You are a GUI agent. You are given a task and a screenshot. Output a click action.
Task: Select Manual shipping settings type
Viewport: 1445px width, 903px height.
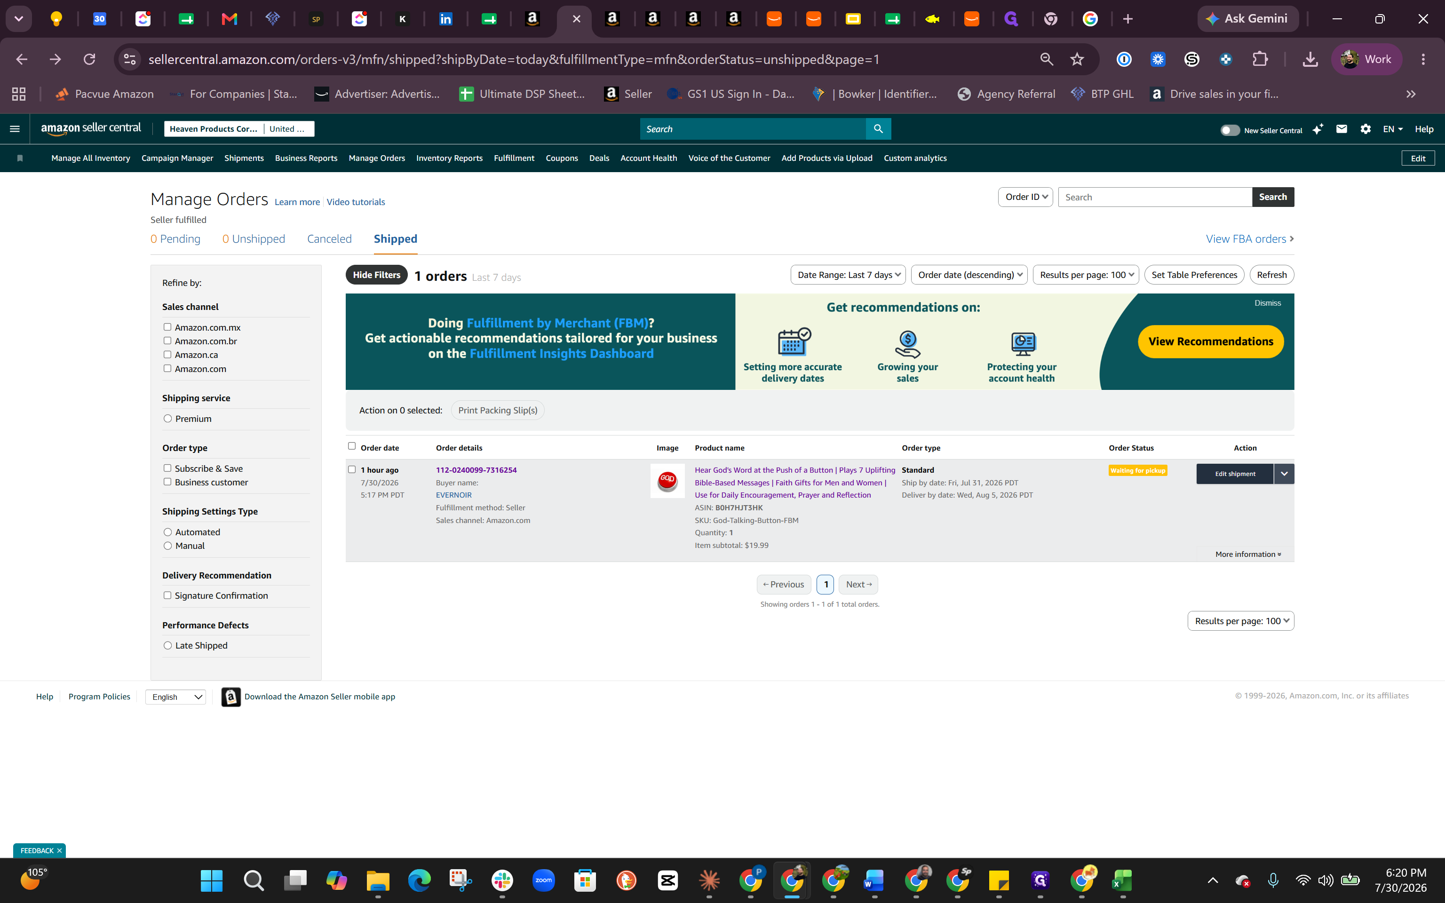(x=168, y=546)
